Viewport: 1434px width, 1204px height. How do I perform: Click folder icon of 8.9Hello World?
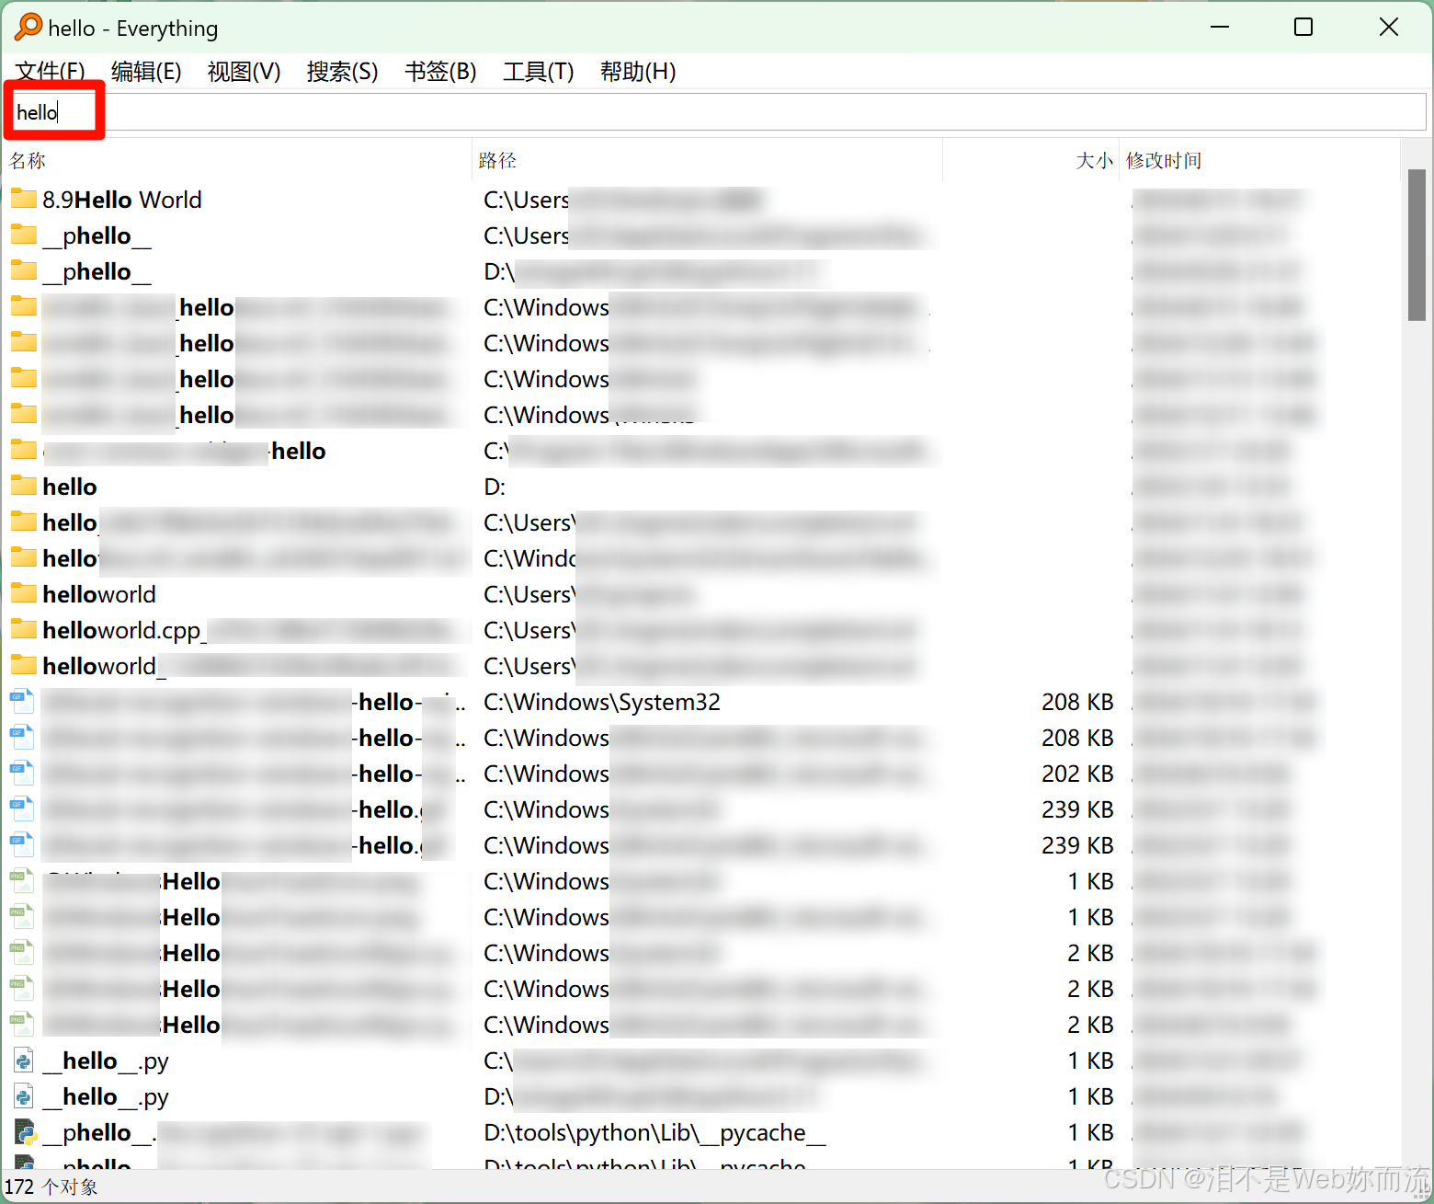(24, 199)
